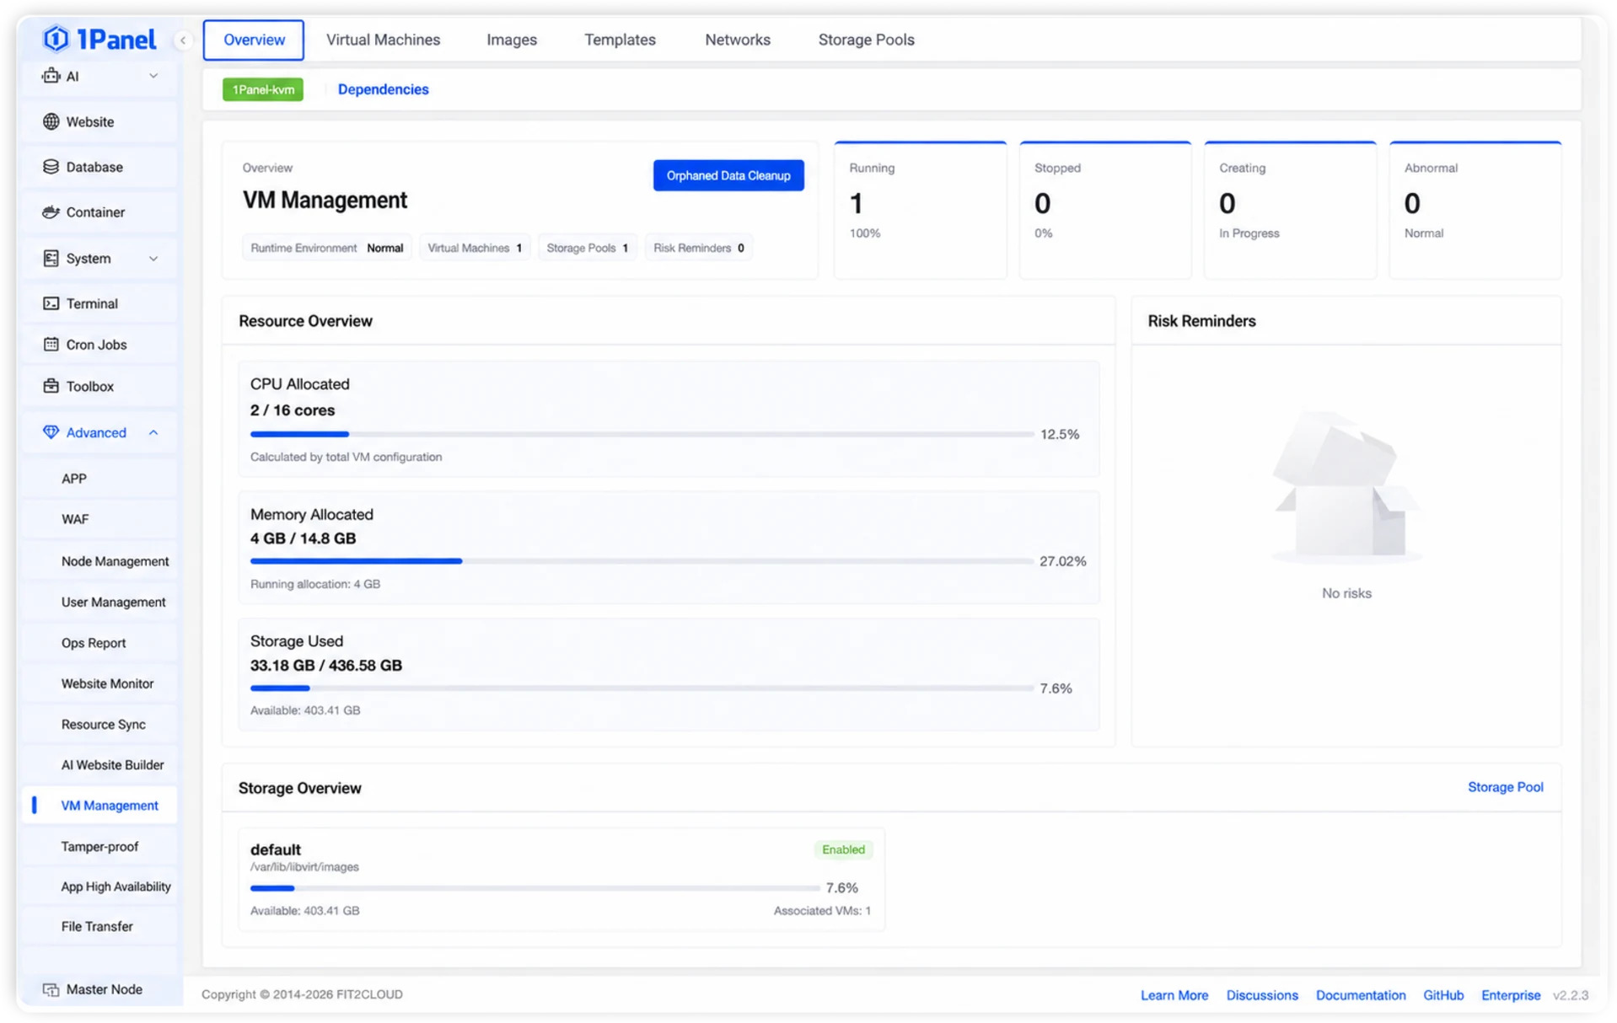Click the System panel icon
Viewport: 1617px width, 1023px height.
click(x=51, y=258)
